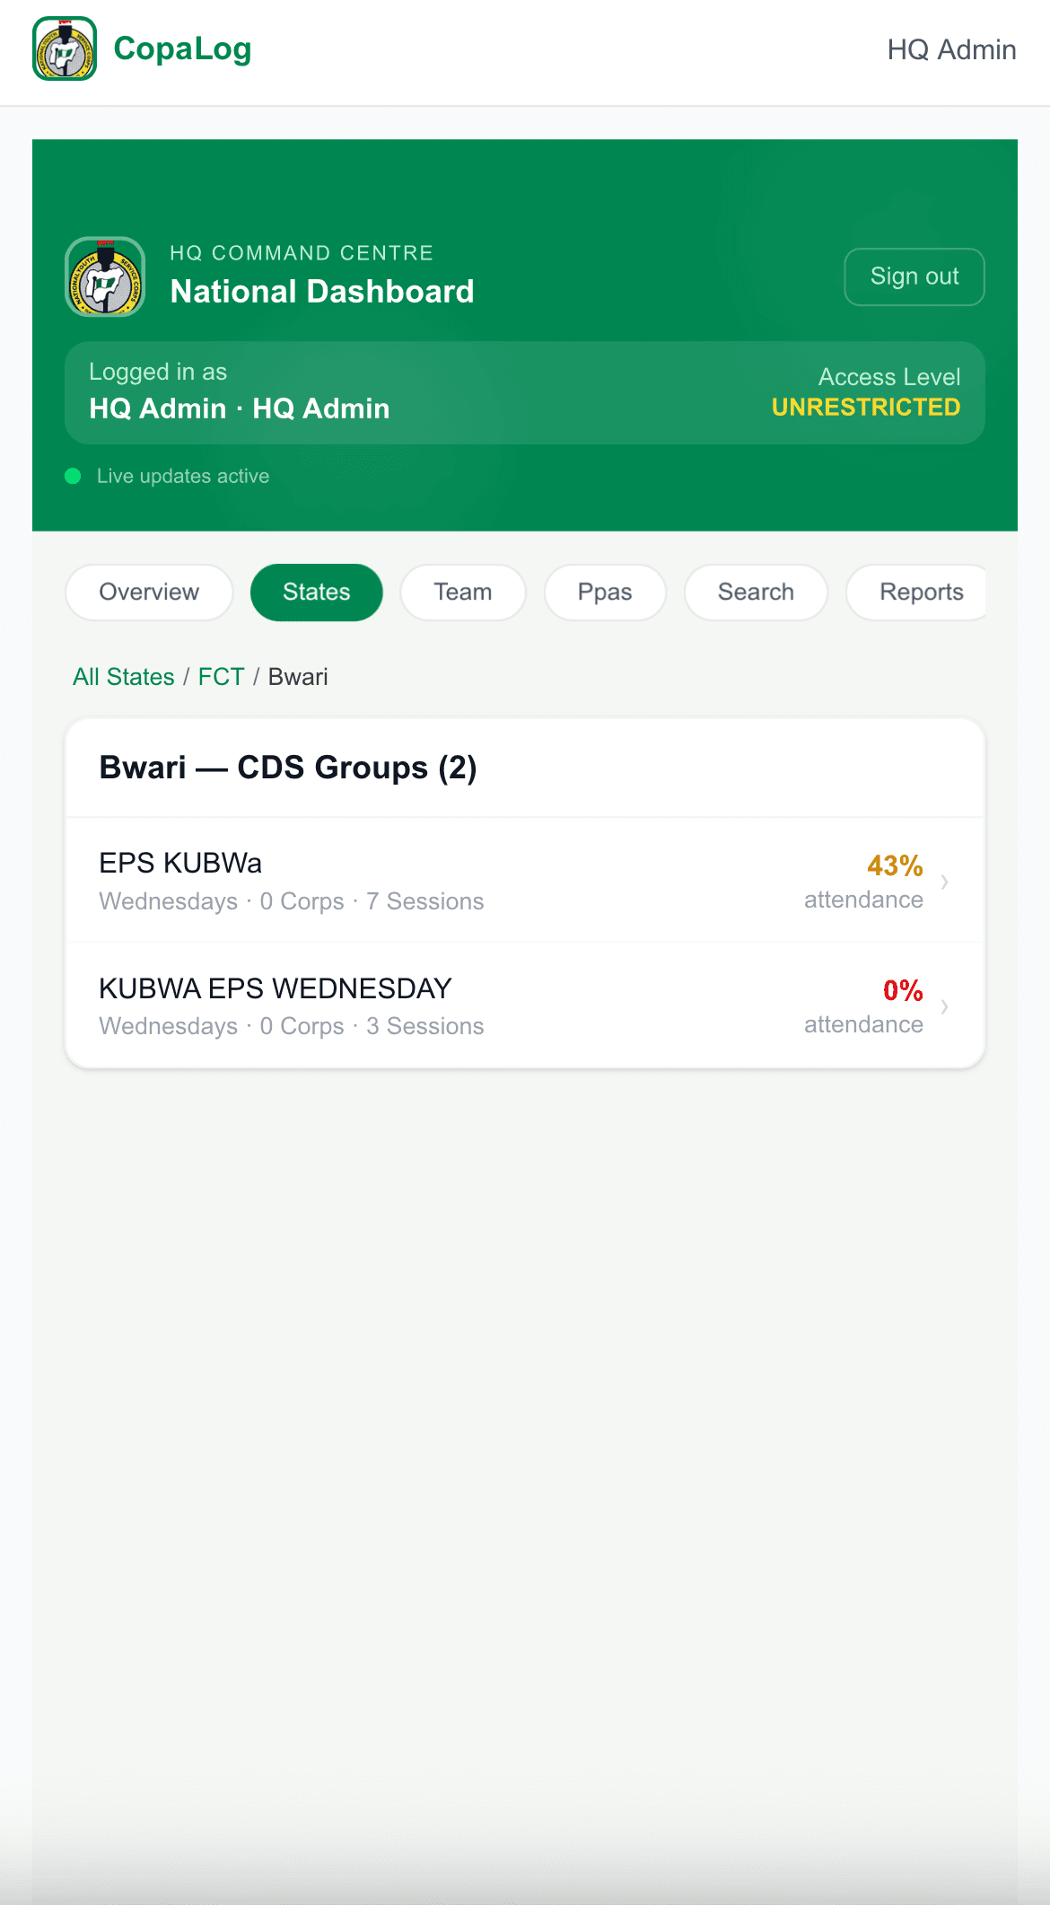Open the KUBWA EPS WEDNESDAY group row

pos(525,1005)
